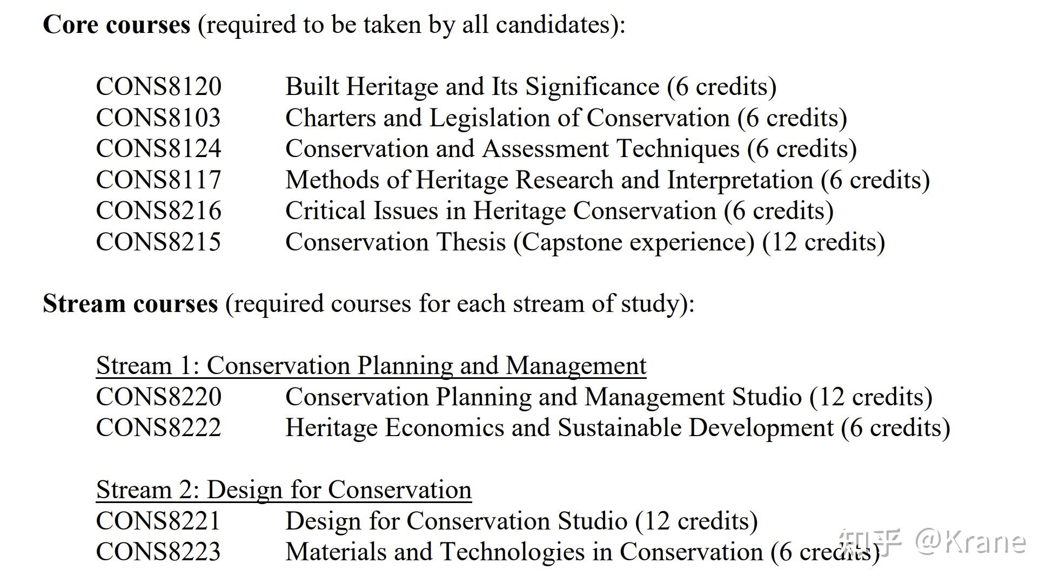
Task: Select "Conservation and Assessment Techniques" title
Action: point(512,149)
